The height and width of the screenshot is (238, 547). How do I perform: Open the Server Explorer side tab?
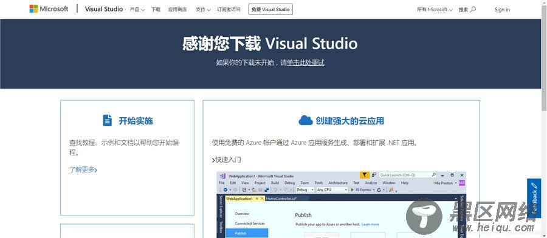tap(221, 206)
